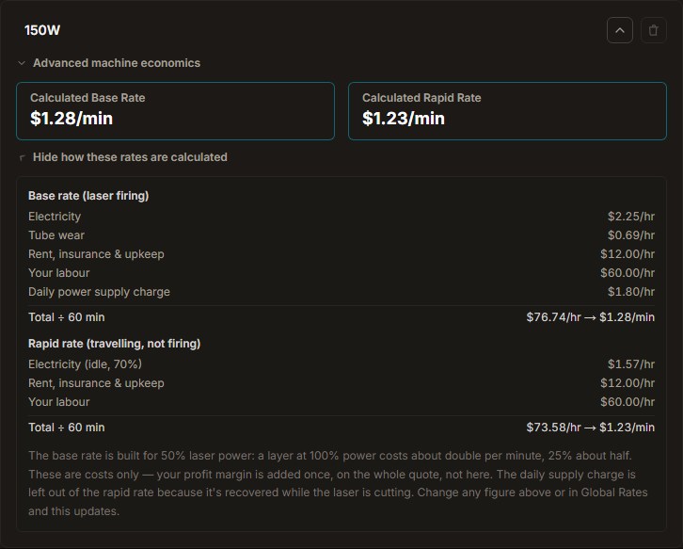Image resolution: width=683 pixels, height=549 pixels.
Task: Click the Base rate (laser firing) heading
Action: [88, 196]
